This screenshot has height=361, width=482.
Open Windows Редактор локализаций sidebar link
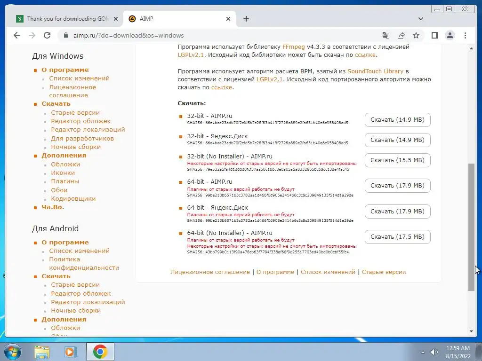88,130
